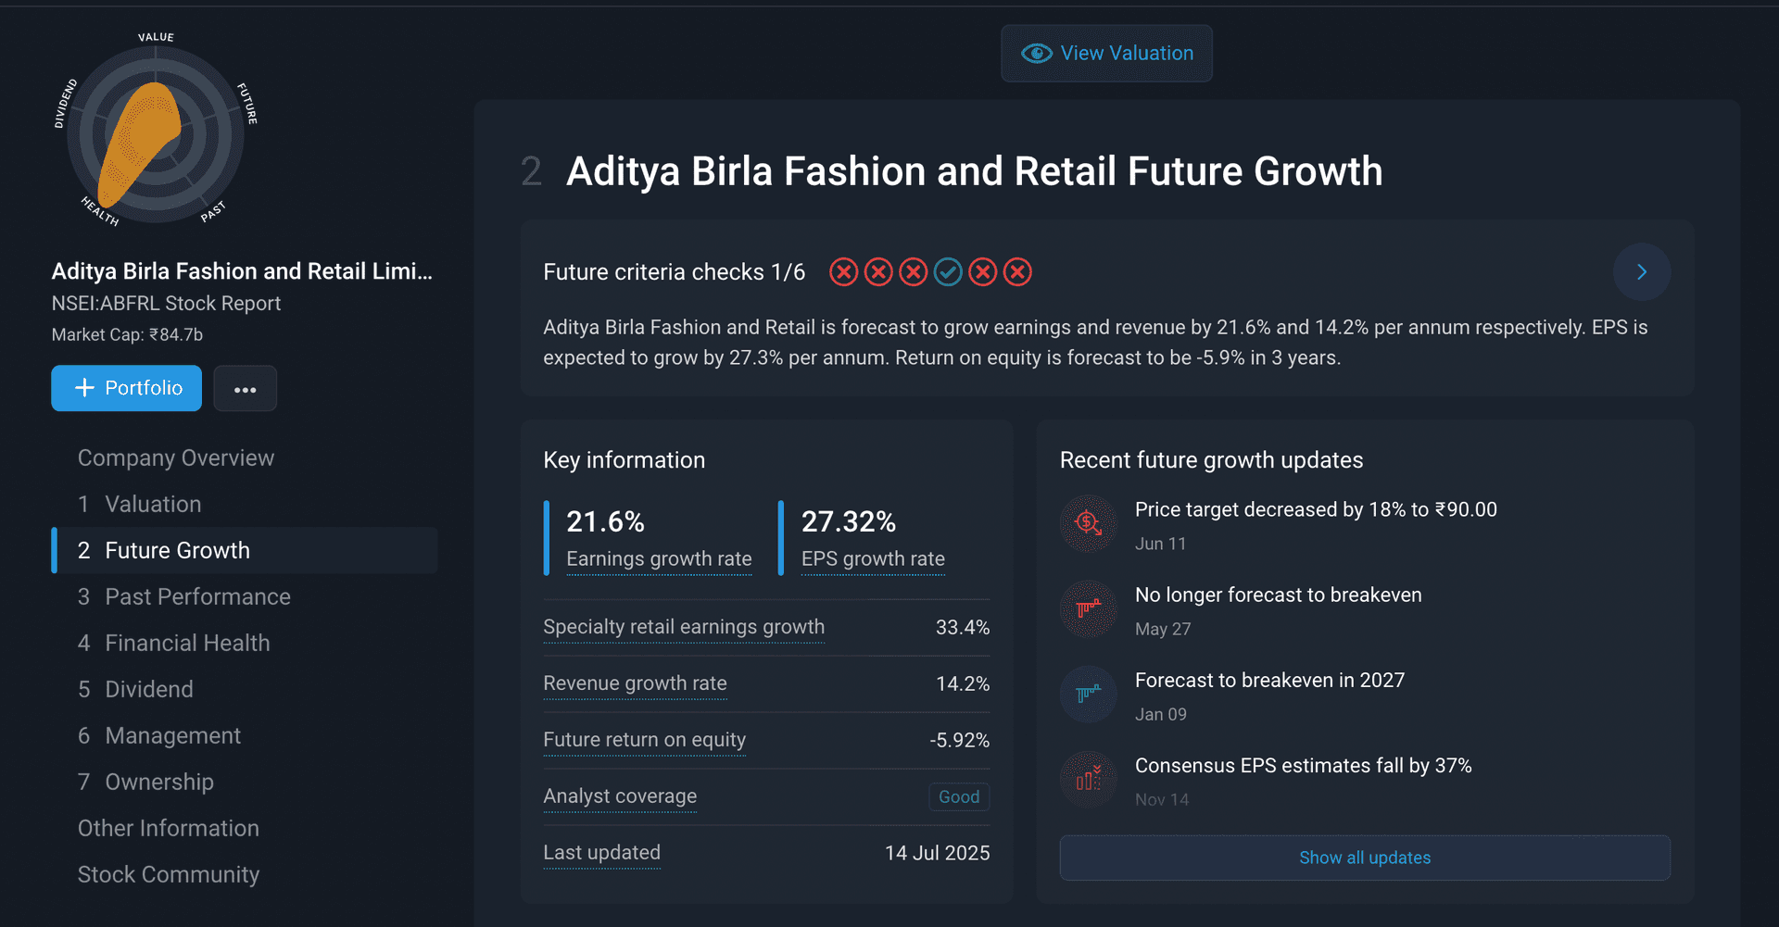Click Last updated label
The width and height of the screenshot is (1779, 927).
coord(601,853)
